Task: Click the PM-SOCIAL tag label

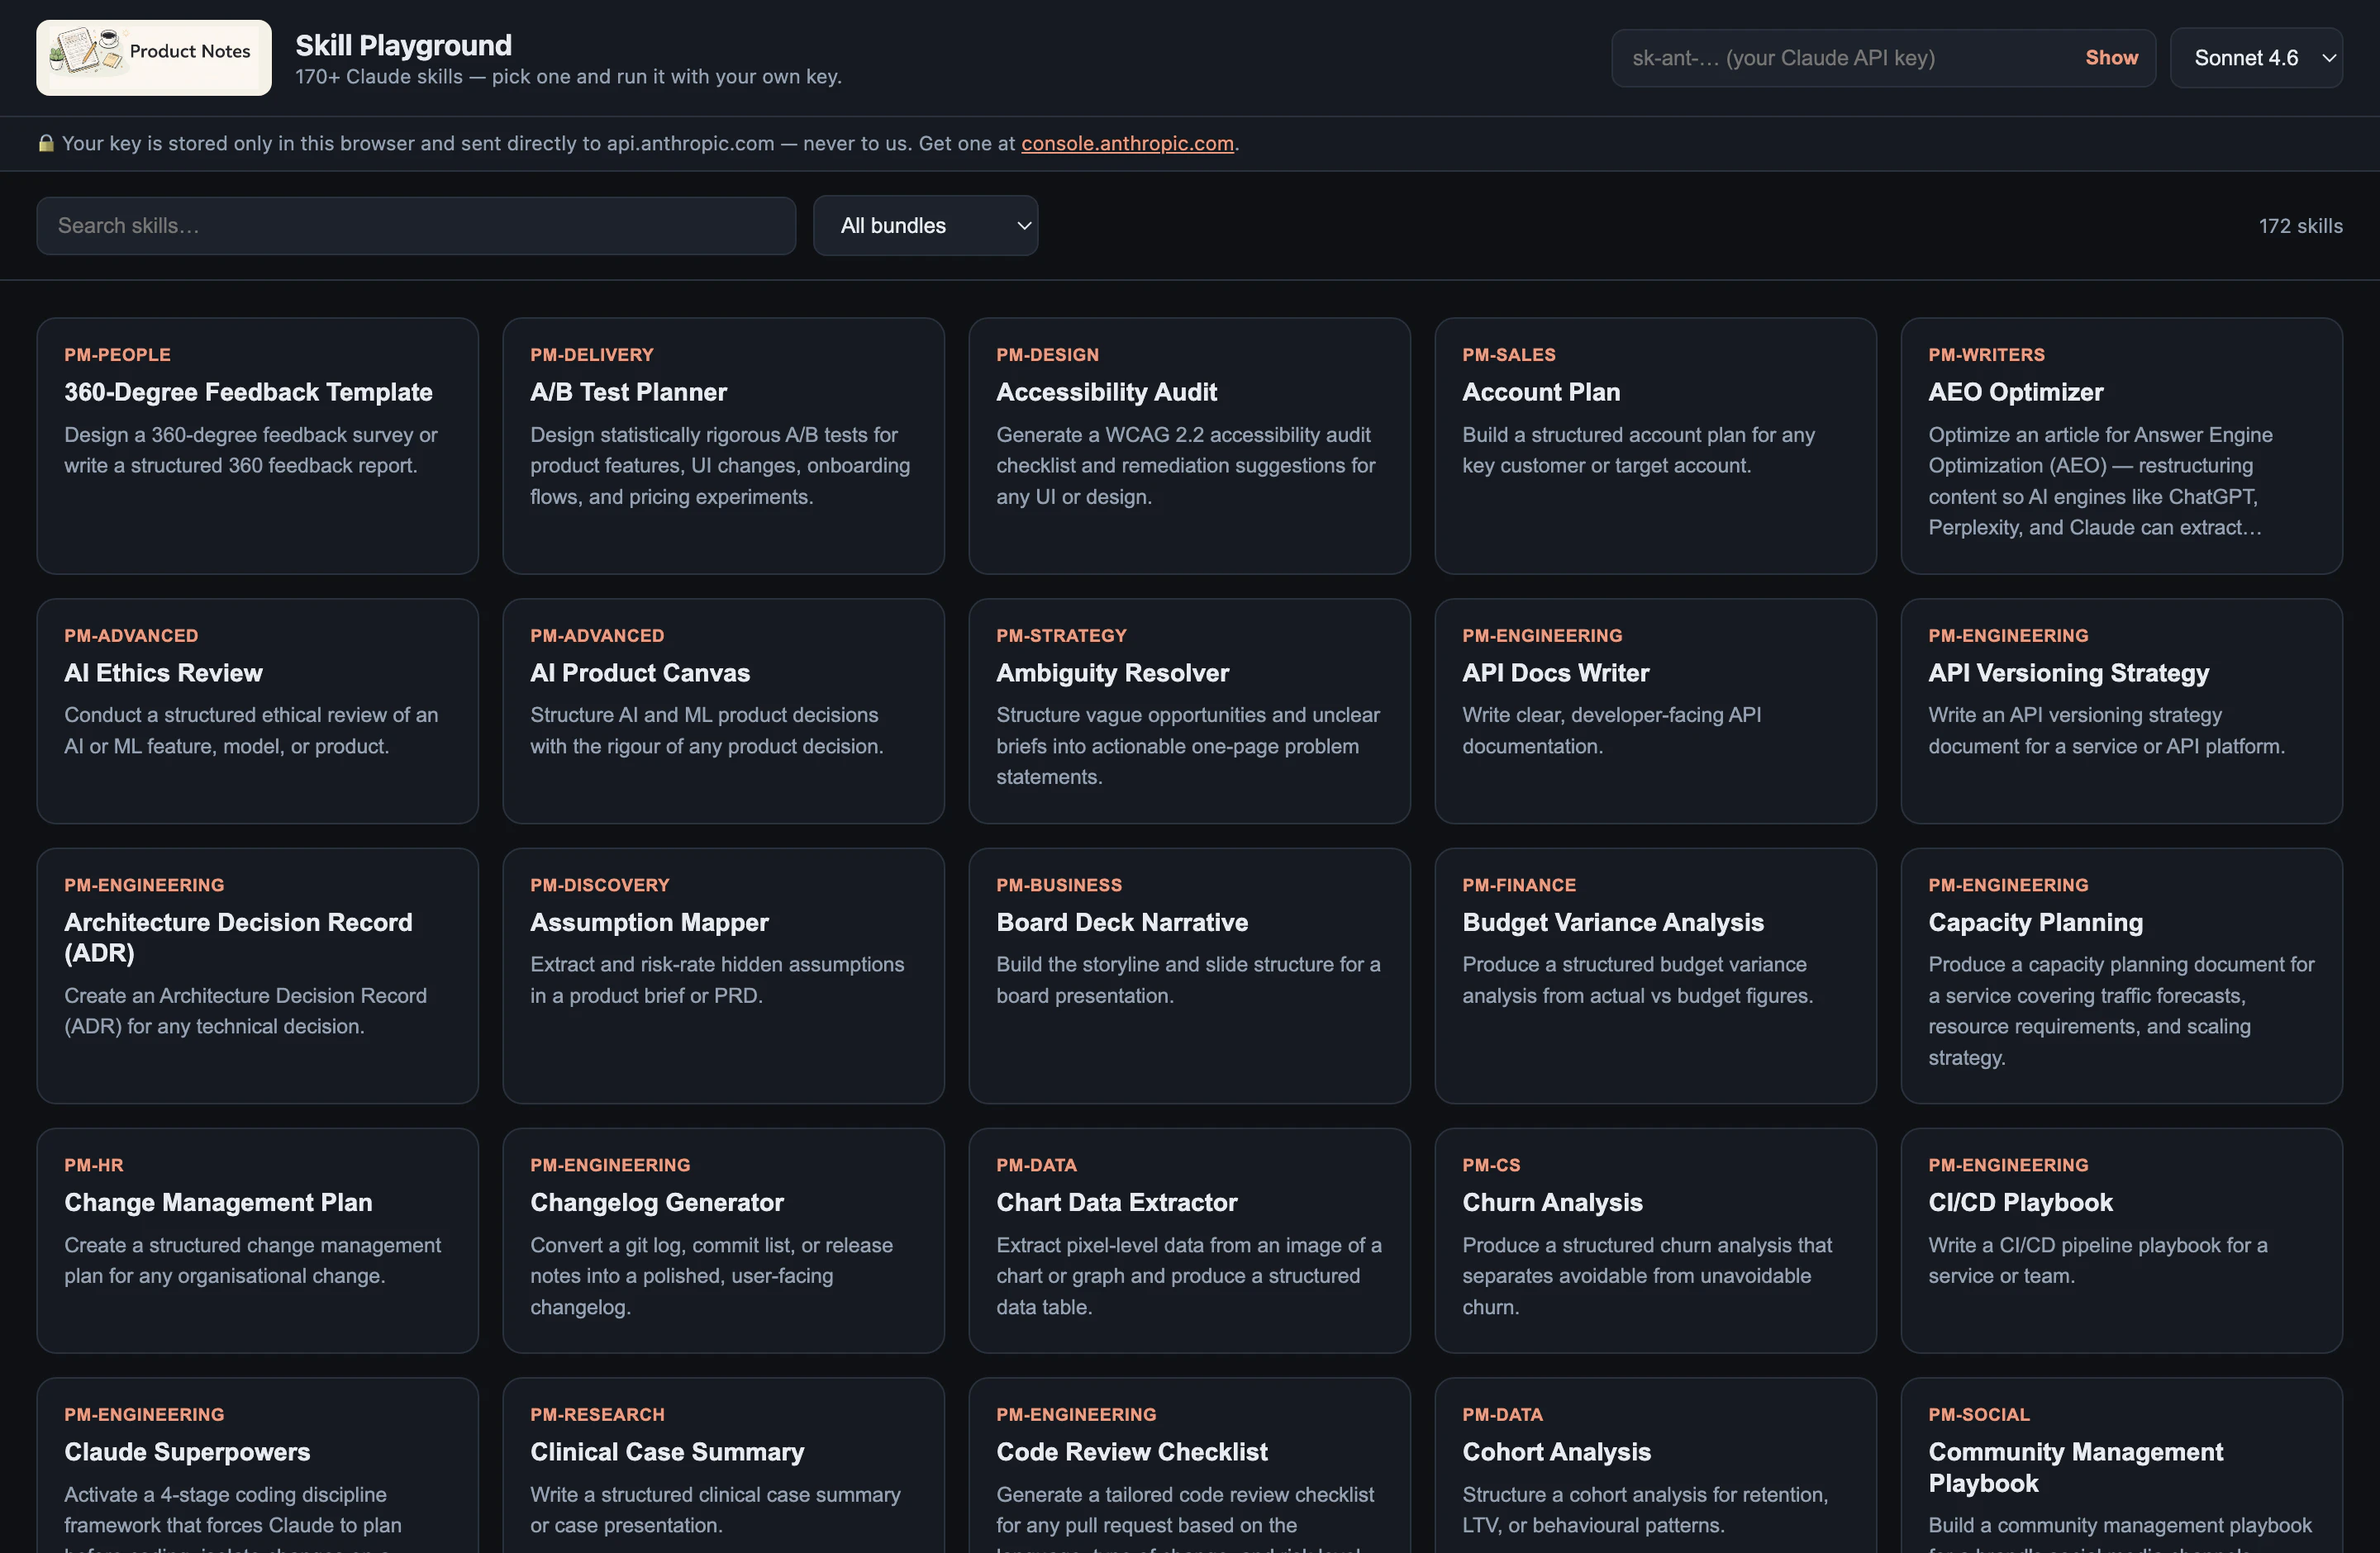Action: [1979, 1415]
